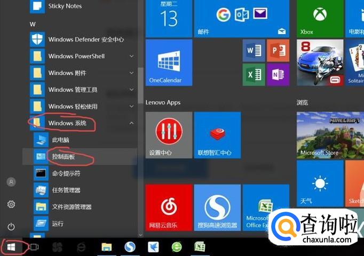This screenshot has width=364, height=256.
Task: Open the 网易云音乐 tile
Action: pyautogui.click(x=169, y=207)
